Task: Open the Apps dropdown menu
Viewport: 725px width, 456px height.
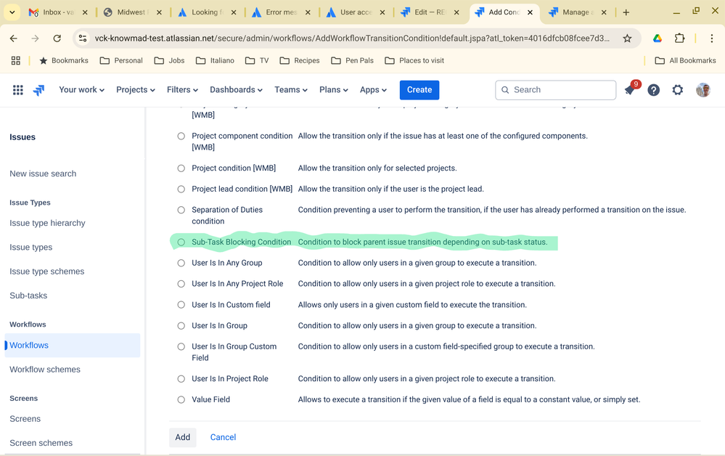Action: click(x=372, y=89)
